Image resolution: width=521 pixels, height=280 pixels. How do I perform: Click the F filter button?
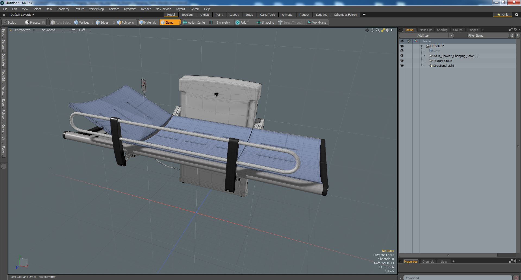517,36
